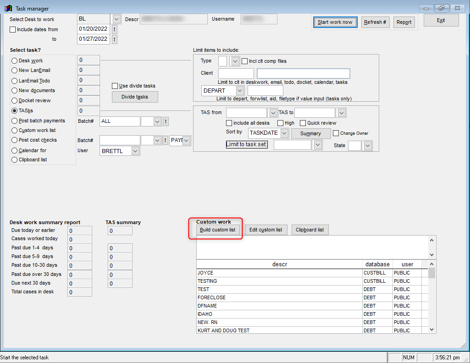Click the Divide tasks button

coord(135,97)
